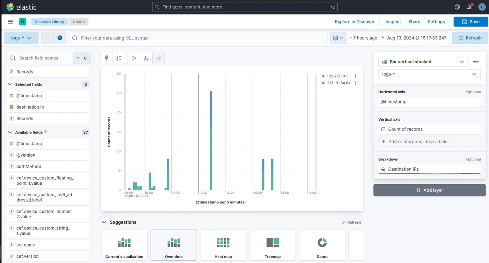This screenshot has height=263, width=489.
Task: Open the legend settings icon
Action: [119, 58]
